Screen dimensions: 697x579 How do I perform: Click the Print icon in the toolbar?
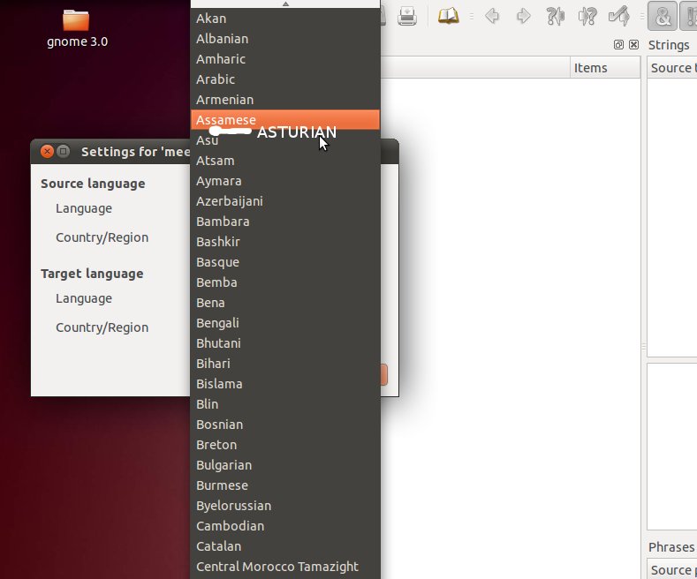(407, 16)
